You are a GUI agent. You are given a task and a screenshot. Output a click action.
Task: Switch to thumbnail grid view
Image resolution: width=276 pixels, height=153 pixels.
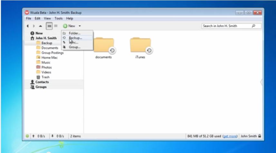[x=49, y=26]
